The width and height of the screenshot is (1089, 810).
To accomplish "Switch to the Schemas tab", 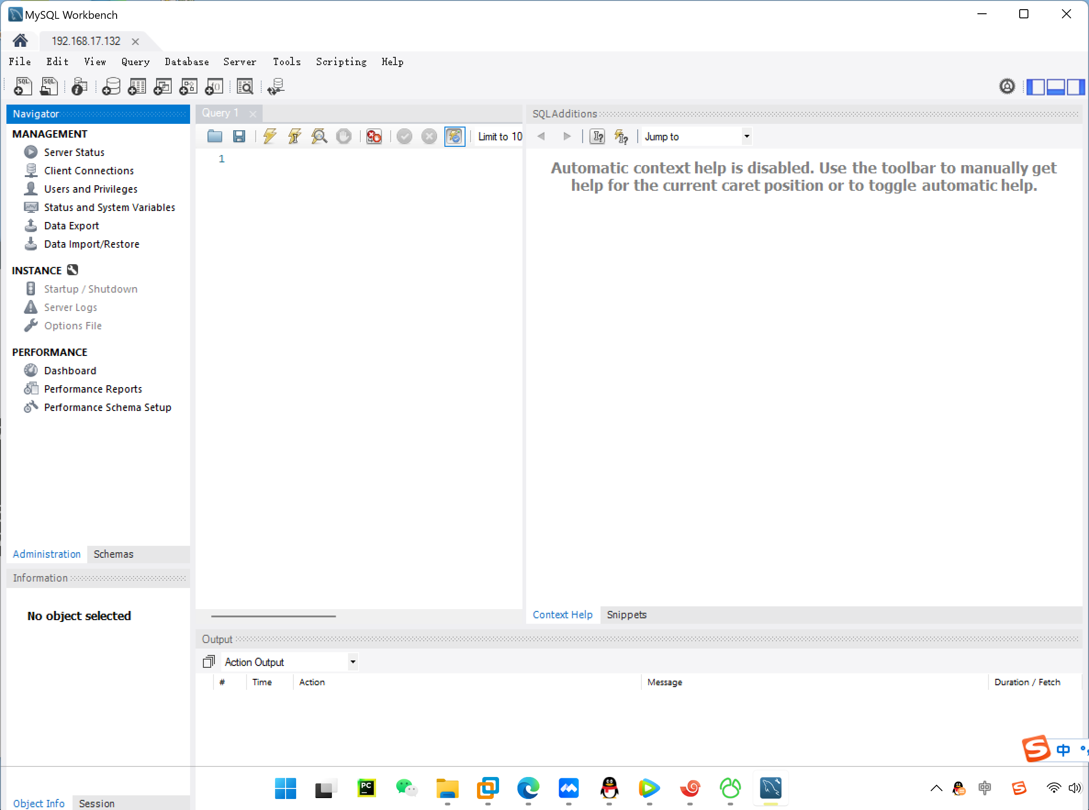I will (113, 554).
